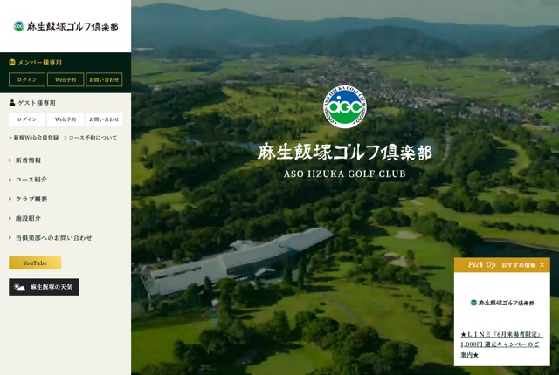This screenshot has width=559, height=375.
Task: Click the ASO IIZUKA GOLF CLUB text
Action: click(345, 174)
